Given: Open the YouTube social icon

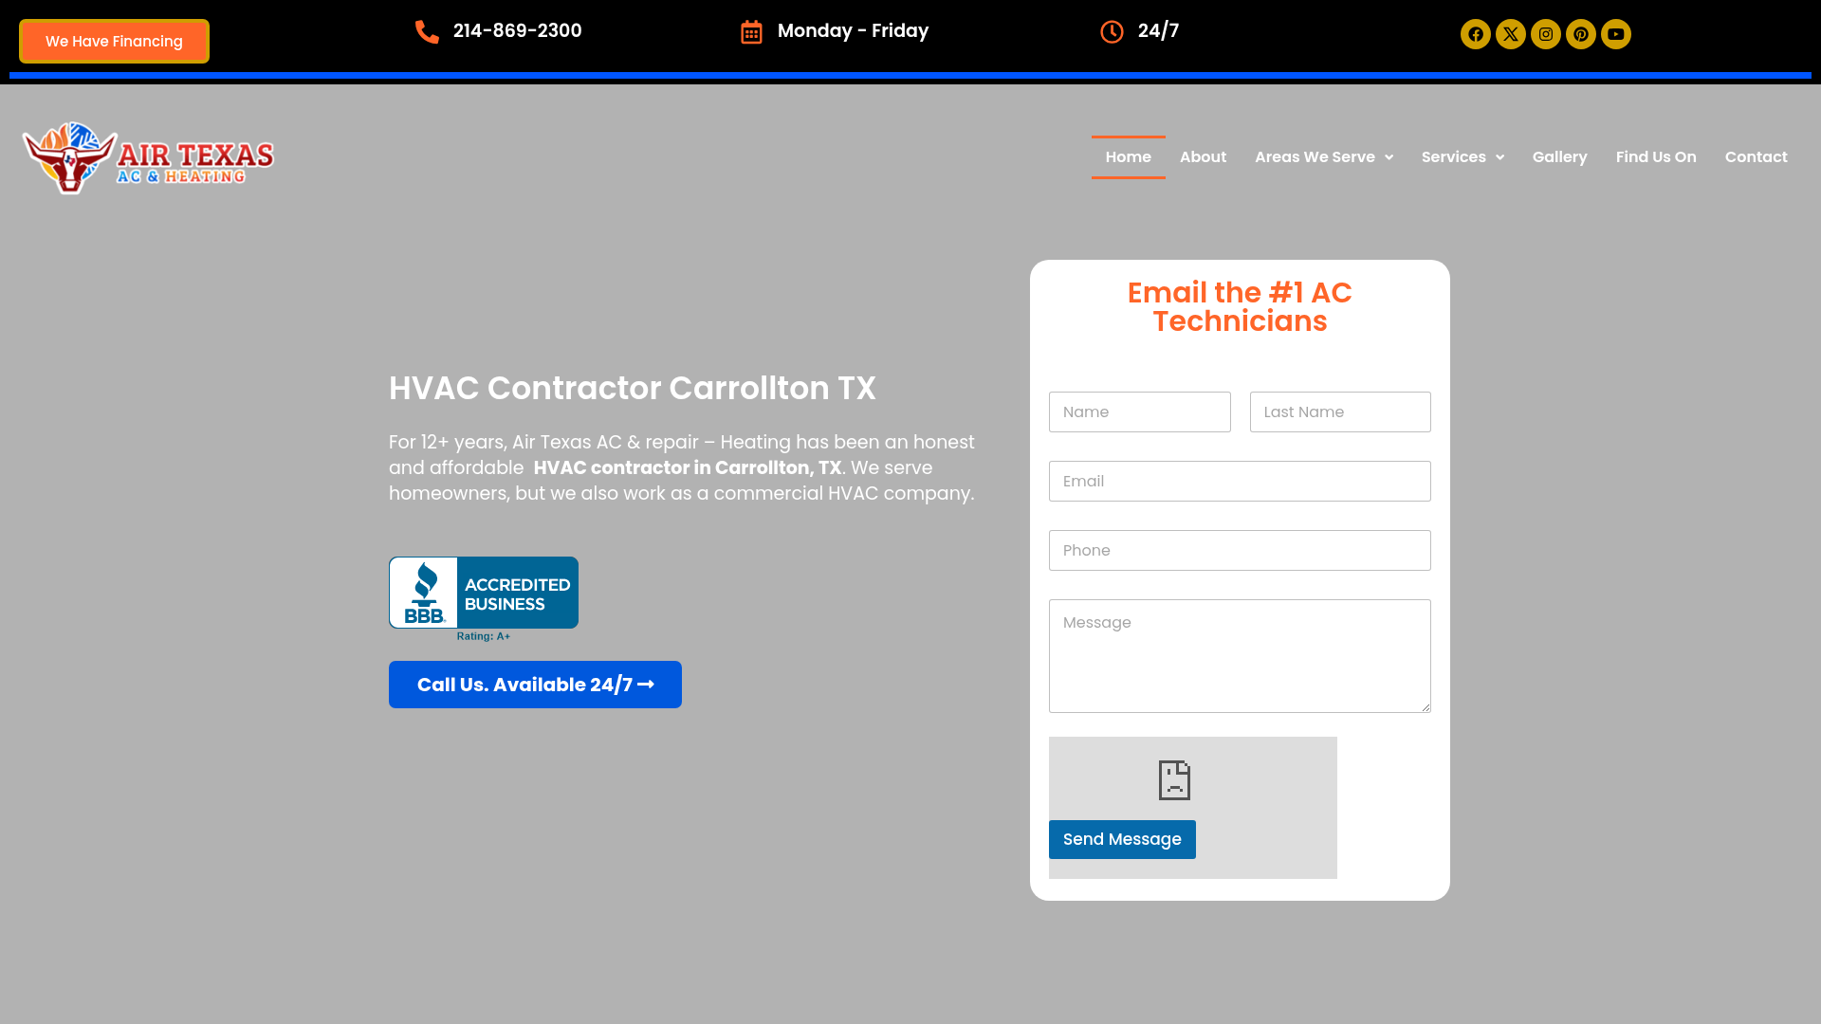Looking at the screenshot, I should point(1615,34).
